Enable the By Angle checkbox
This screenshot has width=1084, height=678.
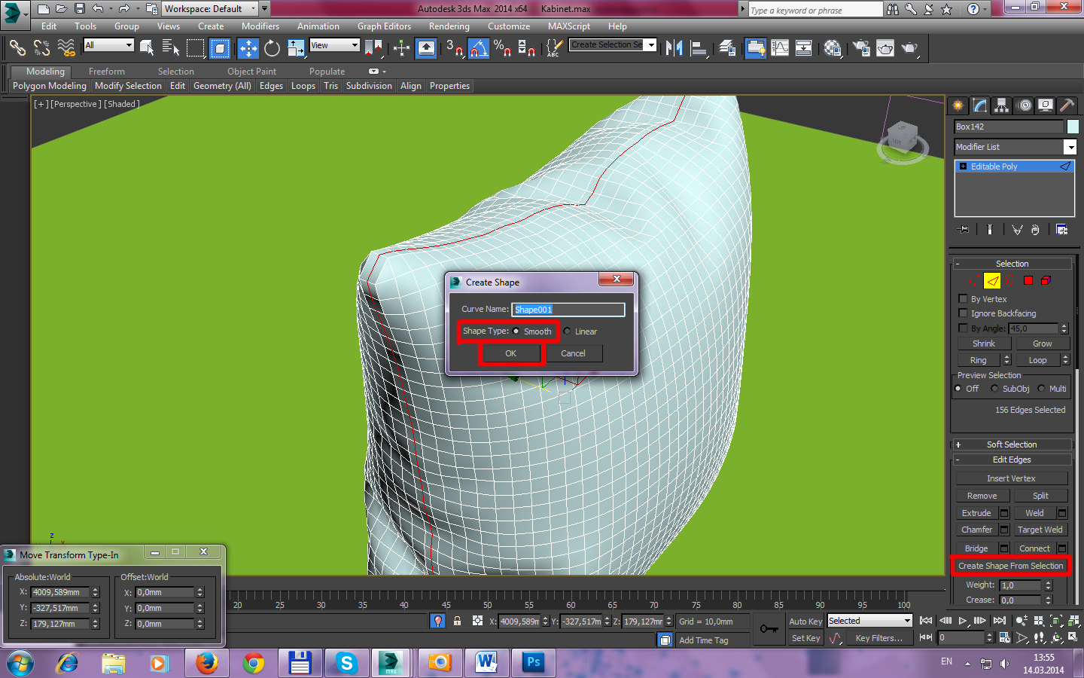[963, 328]
